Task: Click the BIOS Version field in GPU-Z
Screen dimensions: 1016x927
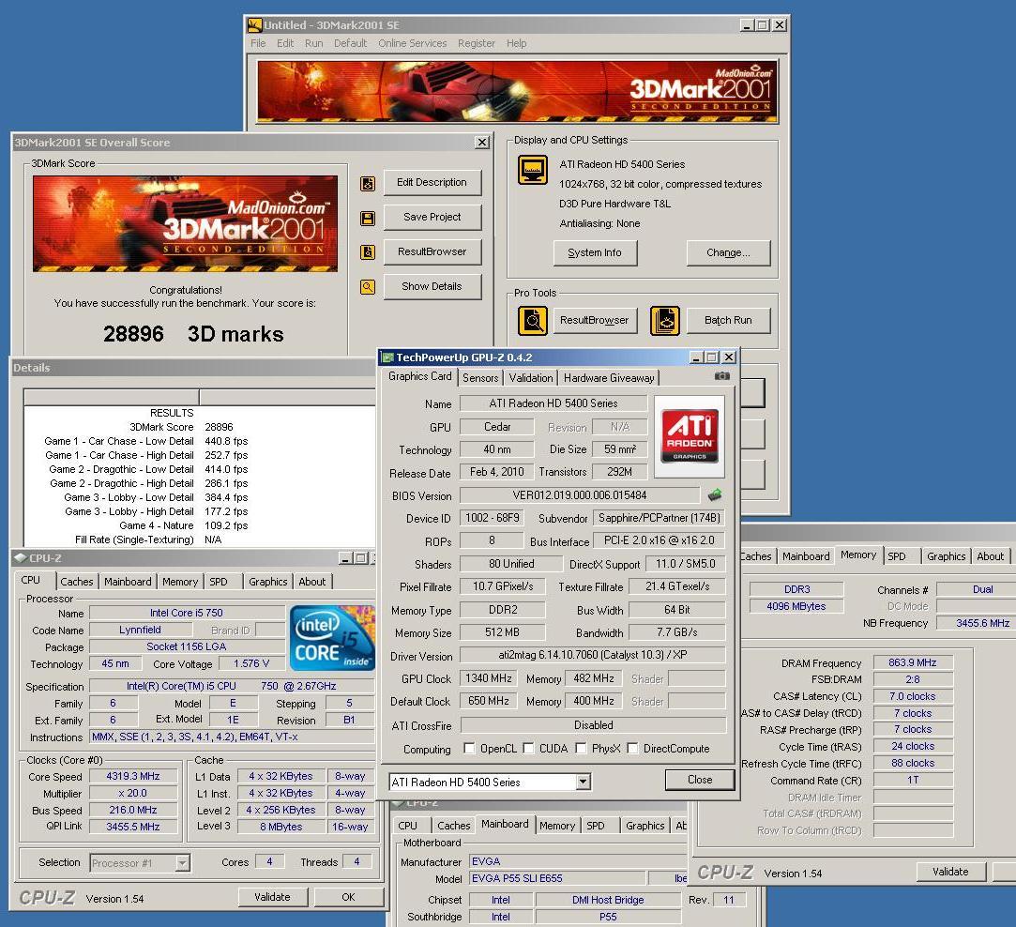Action: tap(579, 495)
